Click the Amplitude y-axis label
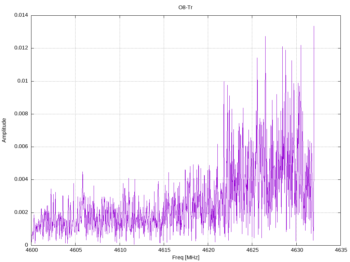 4,130
